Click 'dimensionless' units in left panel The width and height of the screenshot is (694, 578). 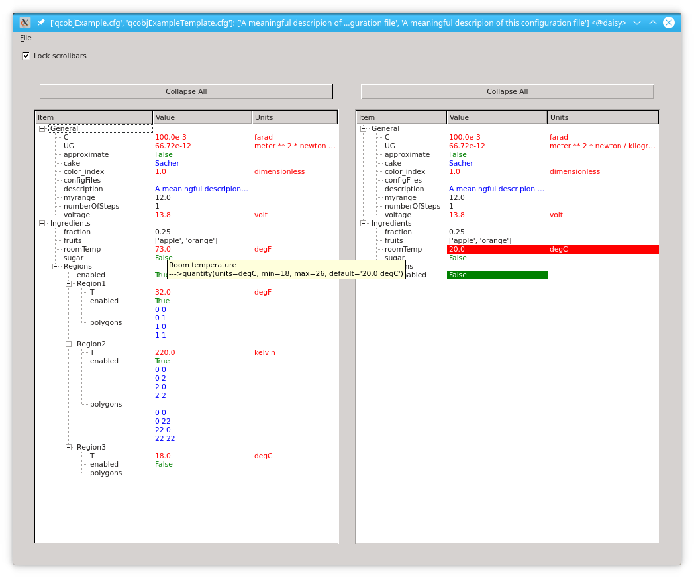(279, 171)
